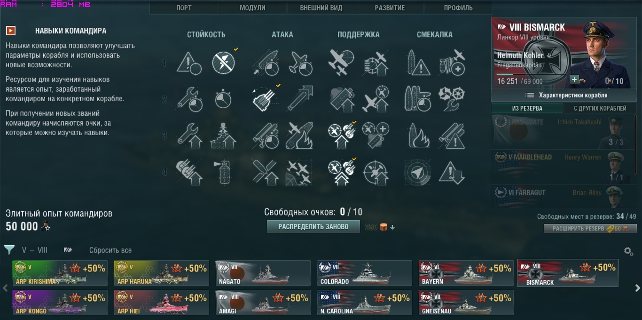The image size is (642, 320).
Task: Play the commander skills video icon
Action: [11, 31]
